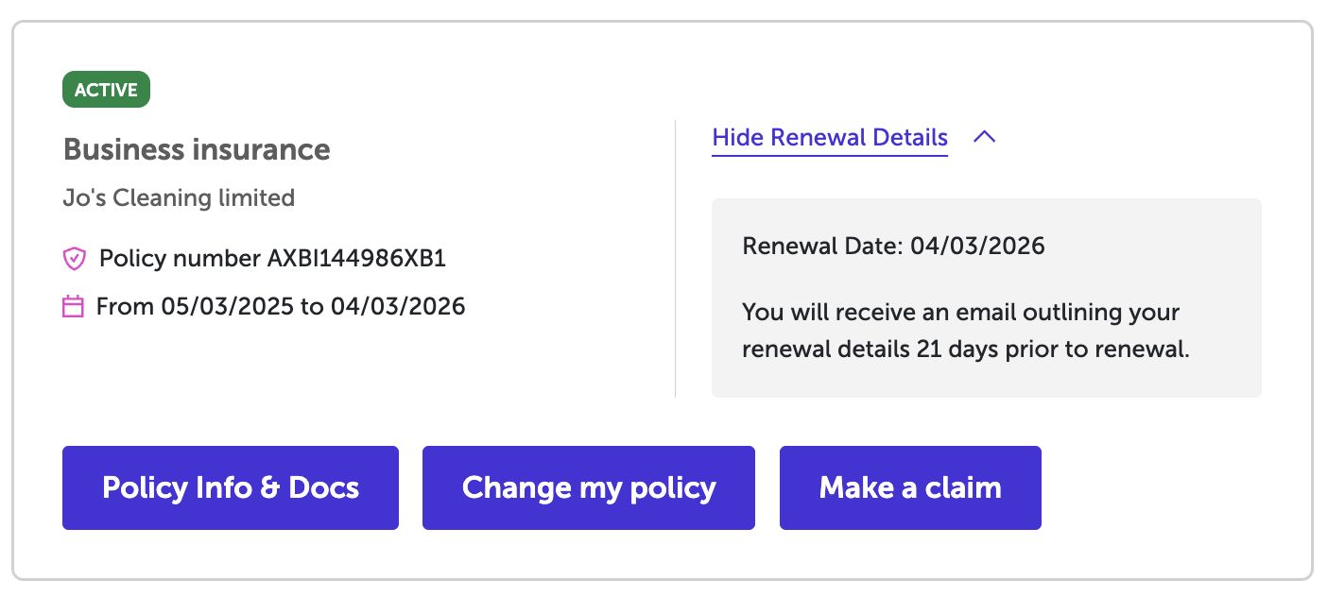Image resolution: width=1327 pixels, height=597 pixels.
Task: Click the word Docs in the first button
Action: [323, 487]
